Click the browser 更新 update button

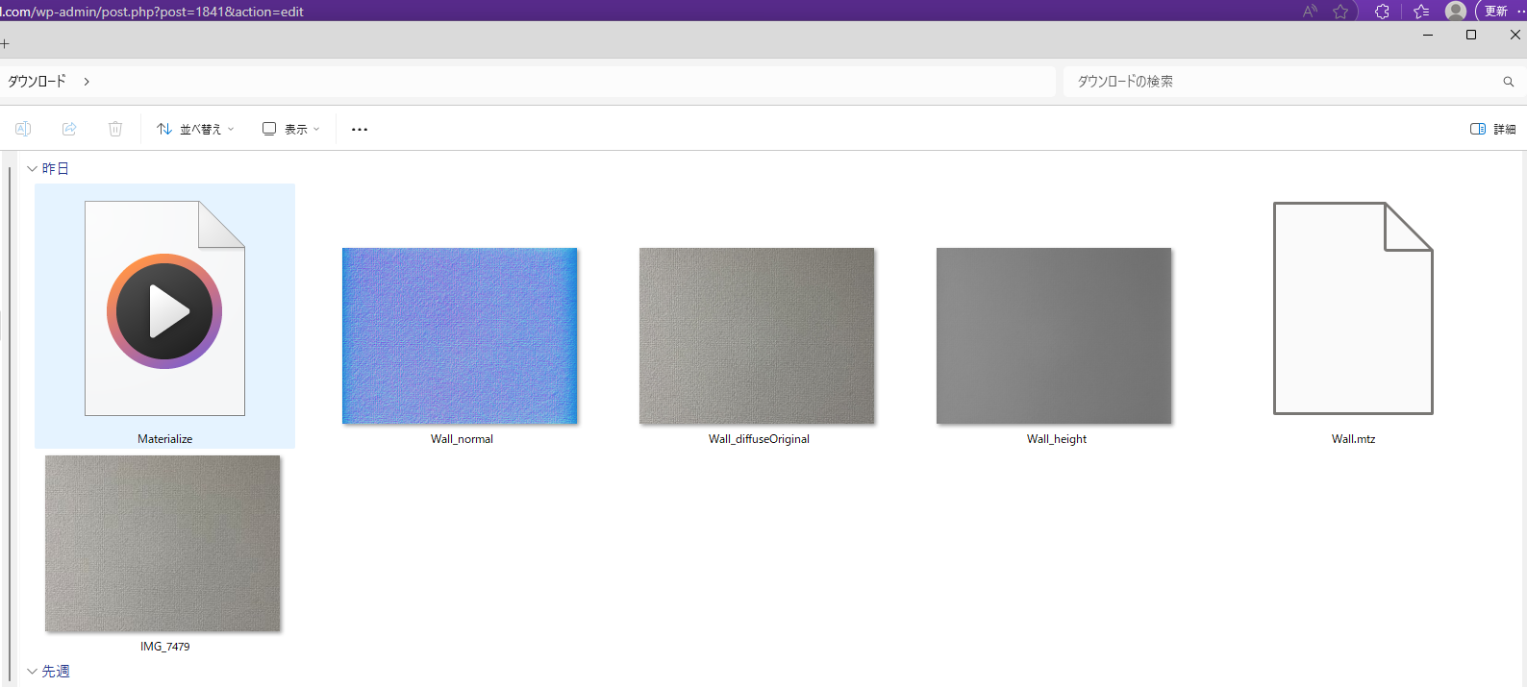(x=1497, y=12)
